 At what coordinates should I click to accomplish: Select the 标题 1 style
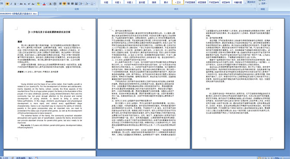(118, 2)
